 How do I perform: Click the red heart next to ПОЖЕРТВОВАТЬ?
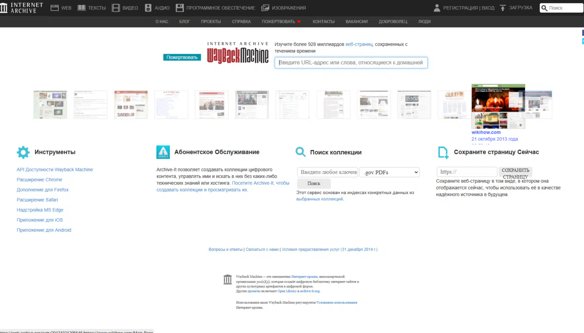tap(299, 22)
